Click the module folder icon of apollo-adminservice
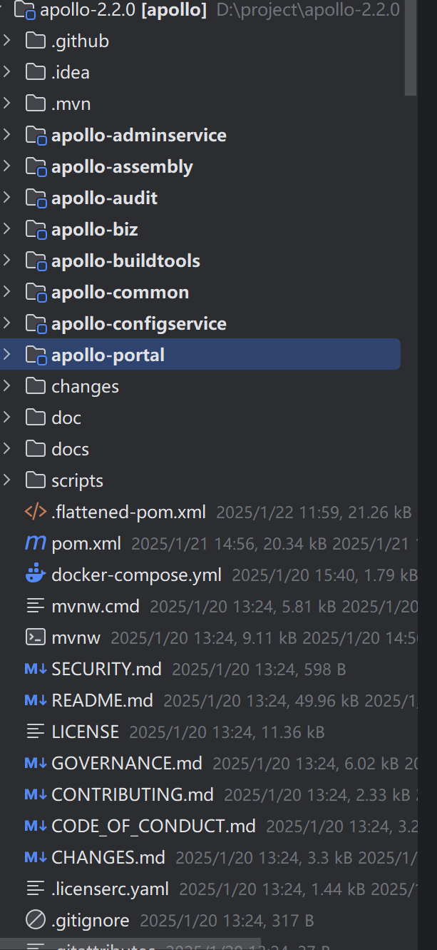This screenshot has height=950, width=437. point(36,135)
